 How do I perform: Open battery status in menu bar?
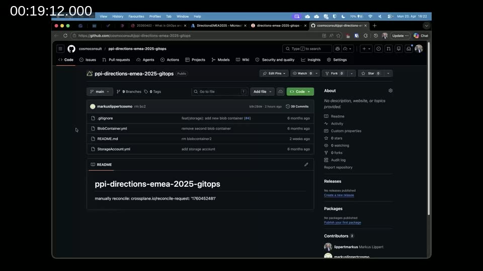coord(356,16)
